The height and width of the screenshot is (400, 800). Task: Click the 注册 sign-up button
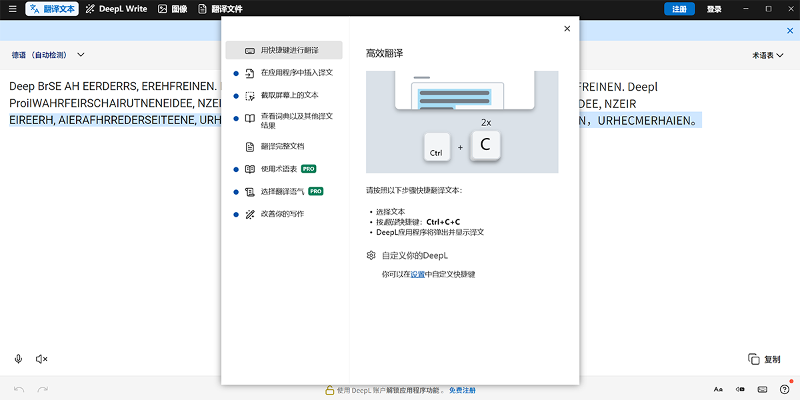[x=679, y=9]
